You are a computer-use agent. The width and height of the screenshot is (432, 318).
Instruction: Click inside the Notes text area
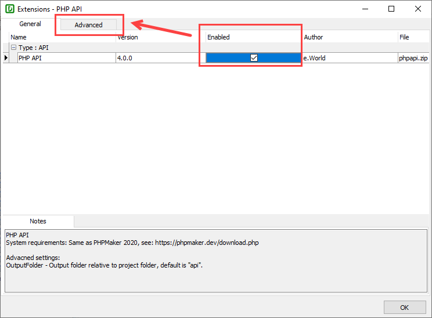[216, 261]
